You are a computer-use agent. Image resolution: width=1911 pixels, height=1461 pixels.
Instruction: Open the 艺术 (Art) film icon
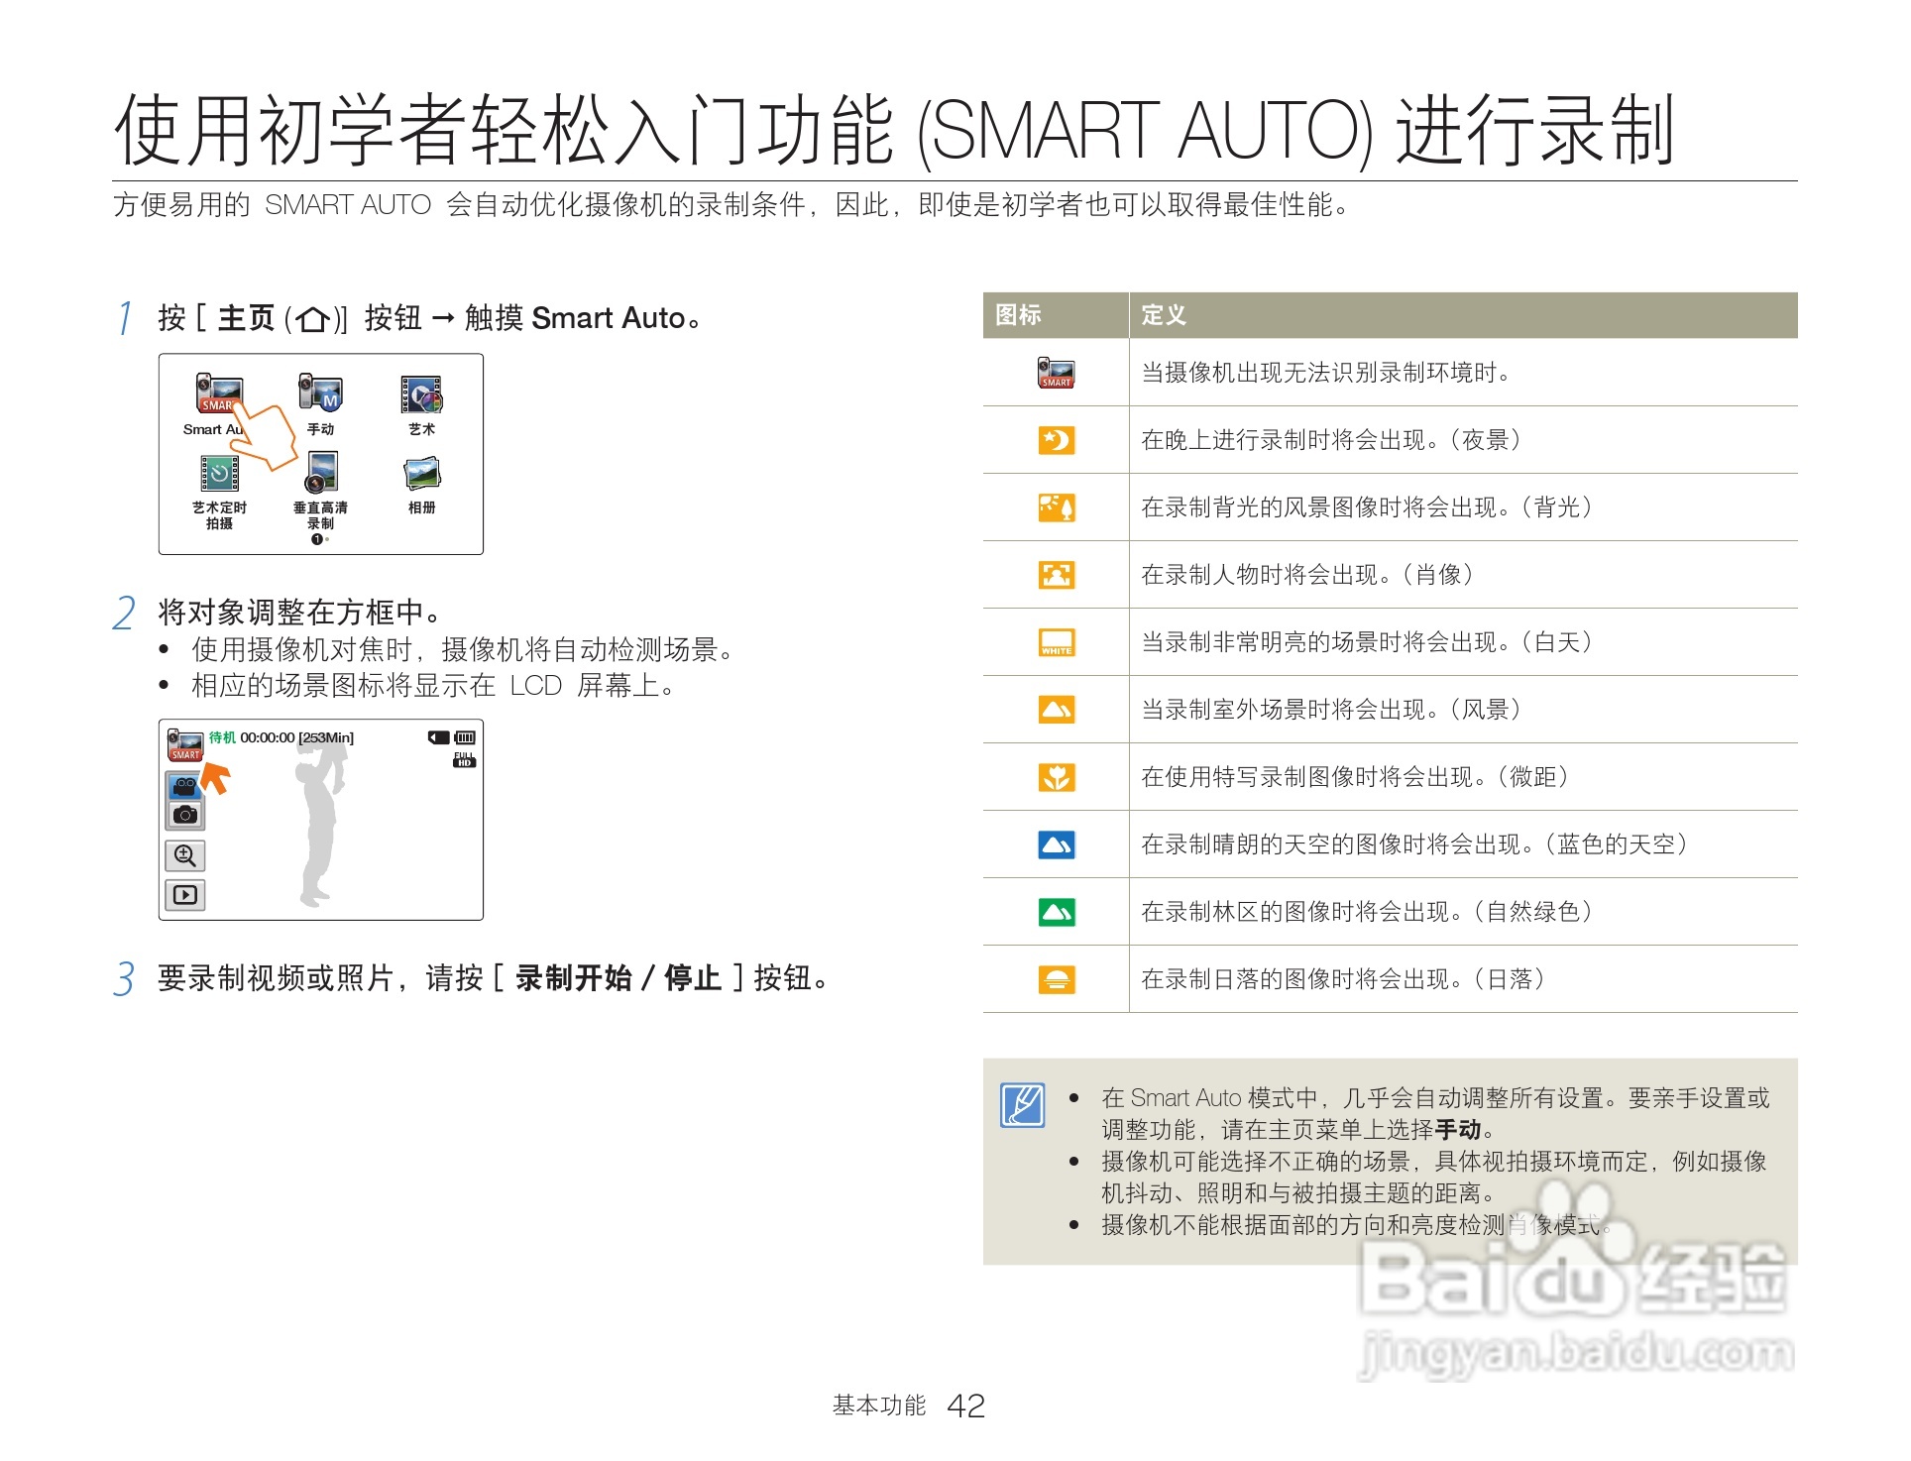click(x=421, y=394)
